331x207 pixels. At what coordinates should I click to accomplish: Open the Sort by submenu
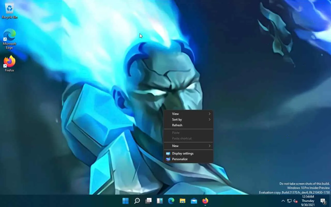(x=189, y=120)
